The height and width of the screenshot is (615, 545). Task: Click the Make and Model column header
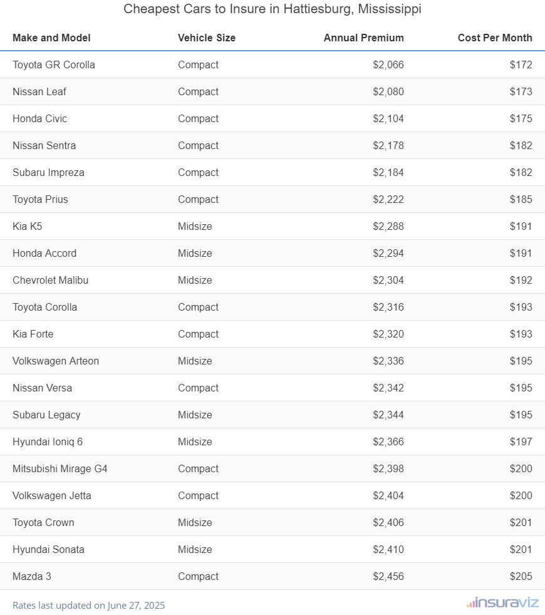click(x=51, y=38)
